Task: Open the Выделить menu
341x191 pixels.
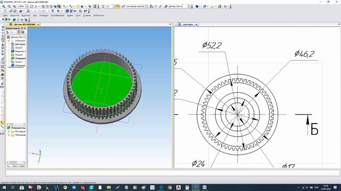Action: (26, 15)
